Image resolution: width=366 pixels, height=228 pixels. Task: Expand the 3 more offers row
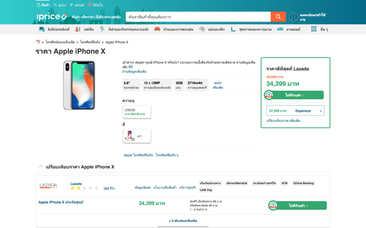tap(183, 220)
